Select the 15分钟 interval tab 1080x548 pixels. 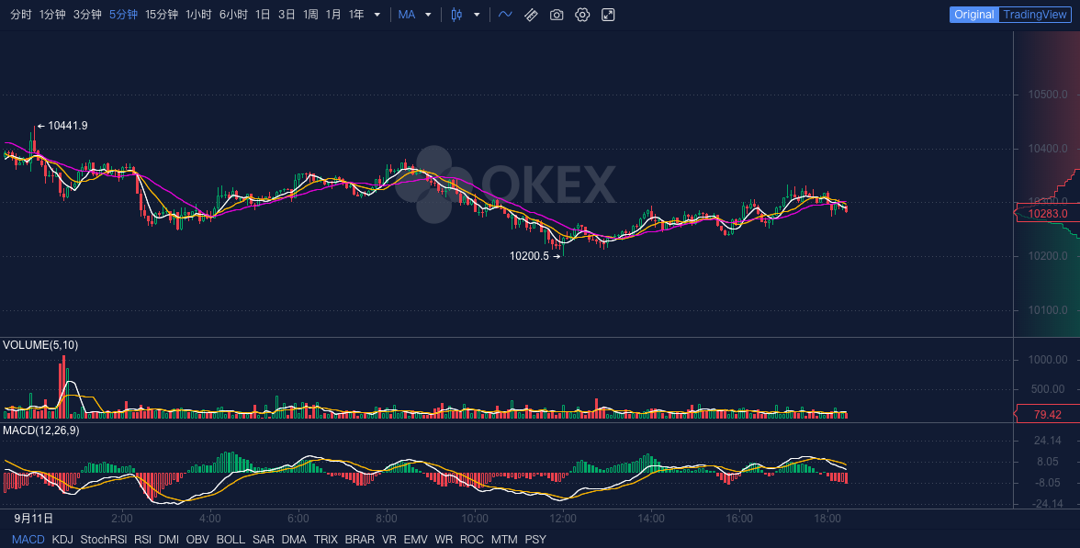[x=162, y=15]
